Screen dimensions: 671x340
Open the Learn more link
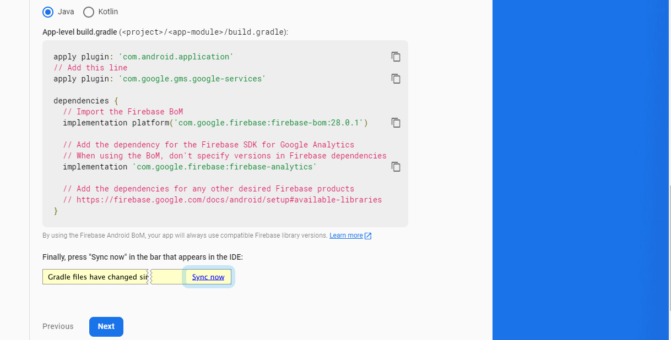pyautogui.click(x=346, y=235)
